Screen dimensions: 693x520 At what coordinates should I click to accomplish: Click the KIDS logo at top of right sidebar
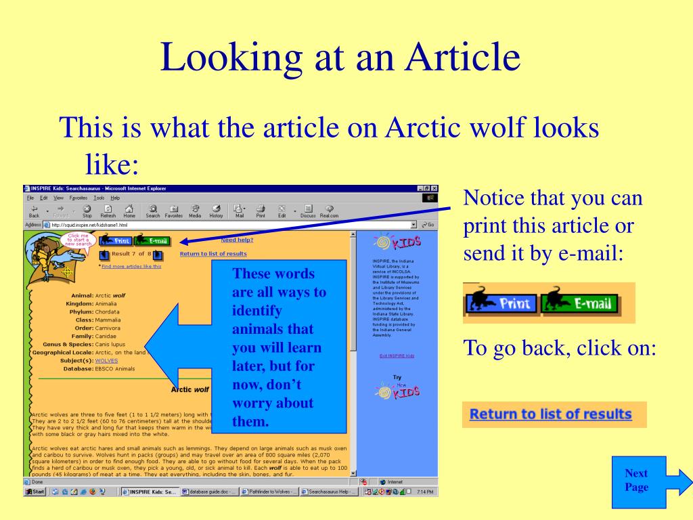click(x=397, y=242)
